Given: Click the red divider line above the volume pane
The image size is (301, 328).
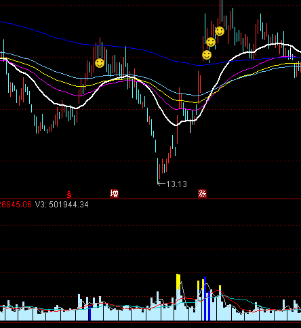Looking at the screenshot, I should [150, 199].
